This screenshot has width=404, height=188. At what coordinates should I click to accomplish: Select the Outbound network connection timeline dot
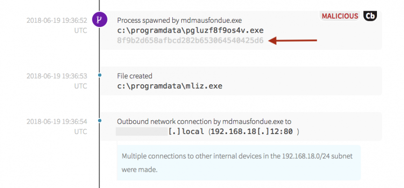point(99,121)
